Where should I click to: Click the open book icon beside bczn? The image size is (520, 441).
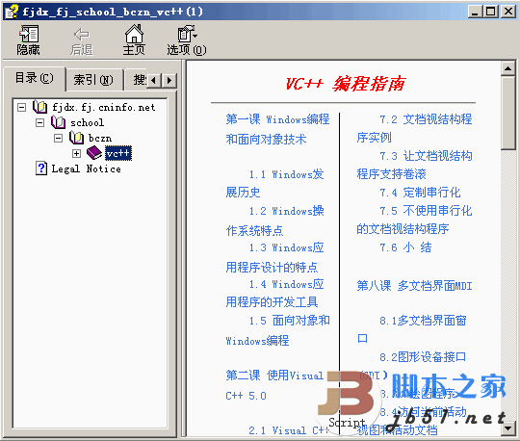[x=76, y=138]
